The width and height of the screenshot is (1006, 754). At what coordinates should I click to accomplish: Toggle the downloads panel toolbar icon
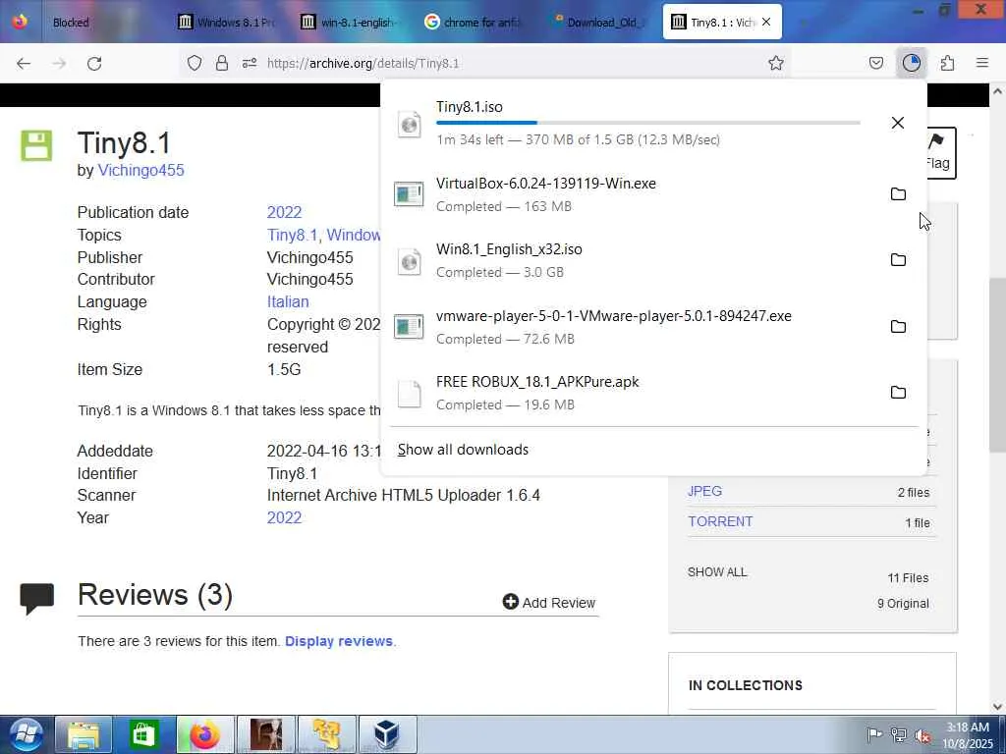(x=911, y=63)
